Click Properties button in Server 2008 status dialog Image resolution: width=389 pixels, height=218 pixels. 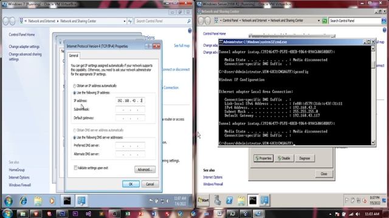[x=263, y=158]
